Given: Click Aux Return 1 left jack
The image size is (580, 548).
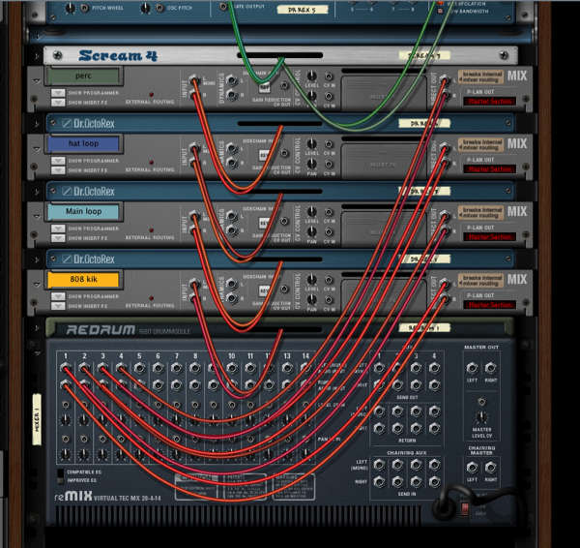Looking at the screenshot, I should tap(379, 411).
